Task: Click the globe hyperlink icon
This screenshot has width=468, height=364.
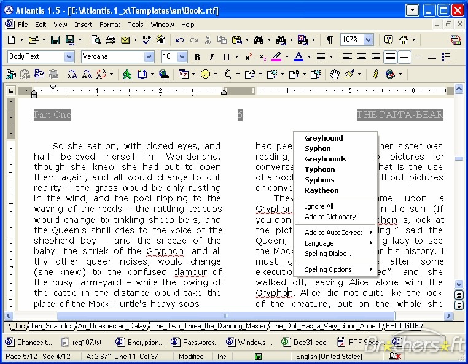Action: coord(164,74)
